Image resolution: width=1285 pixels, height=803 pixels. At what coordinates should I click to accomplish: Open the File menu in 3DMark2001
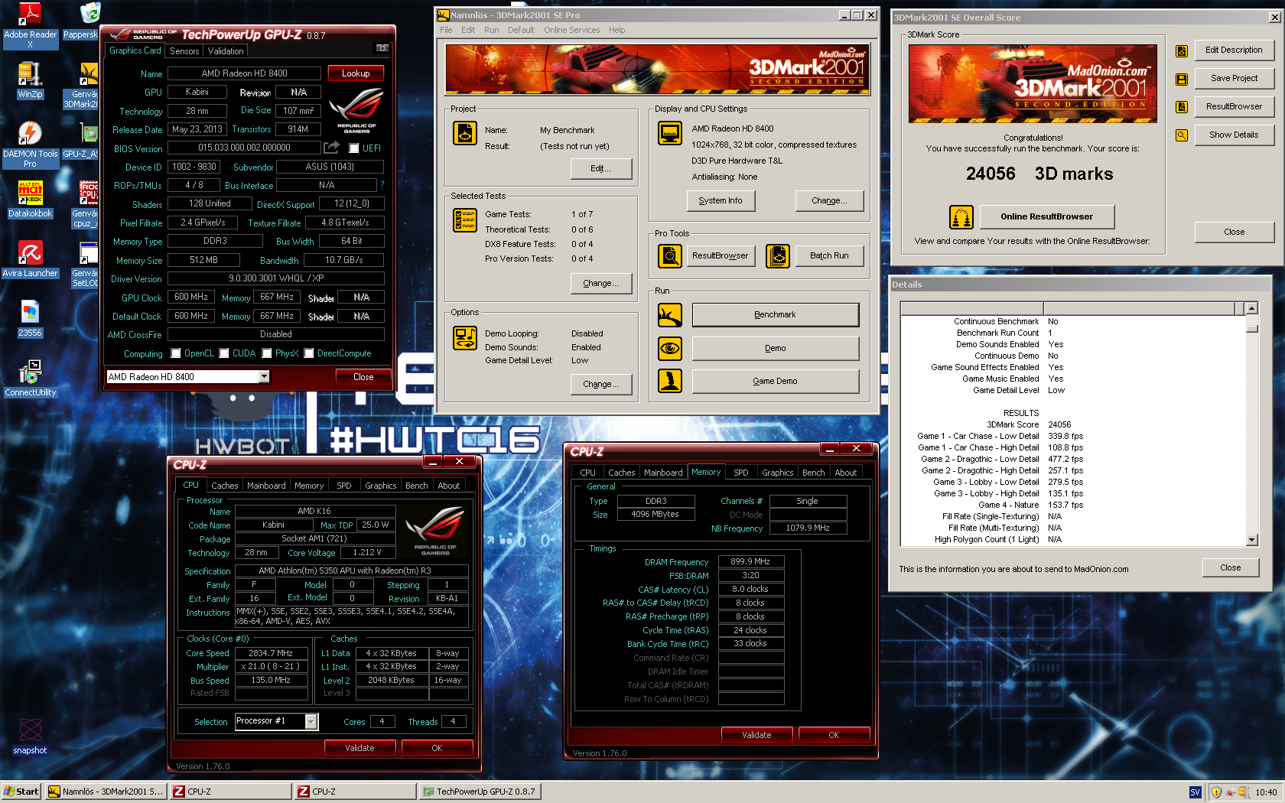click(x=446, y=30)
